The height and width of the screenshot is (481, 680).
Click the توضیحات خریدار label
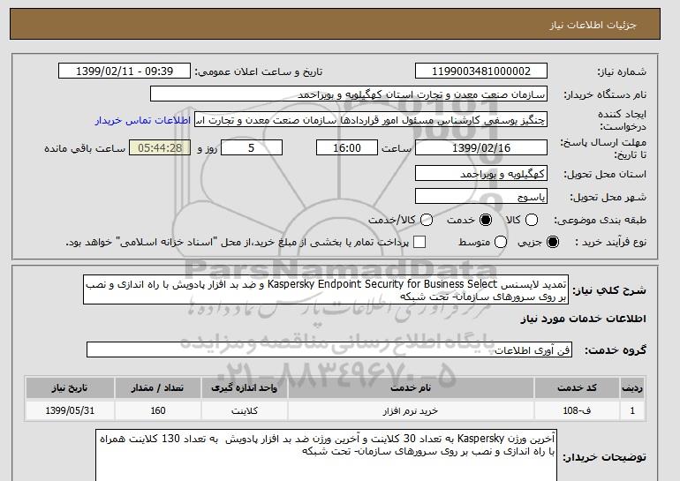tap(605, 457)
